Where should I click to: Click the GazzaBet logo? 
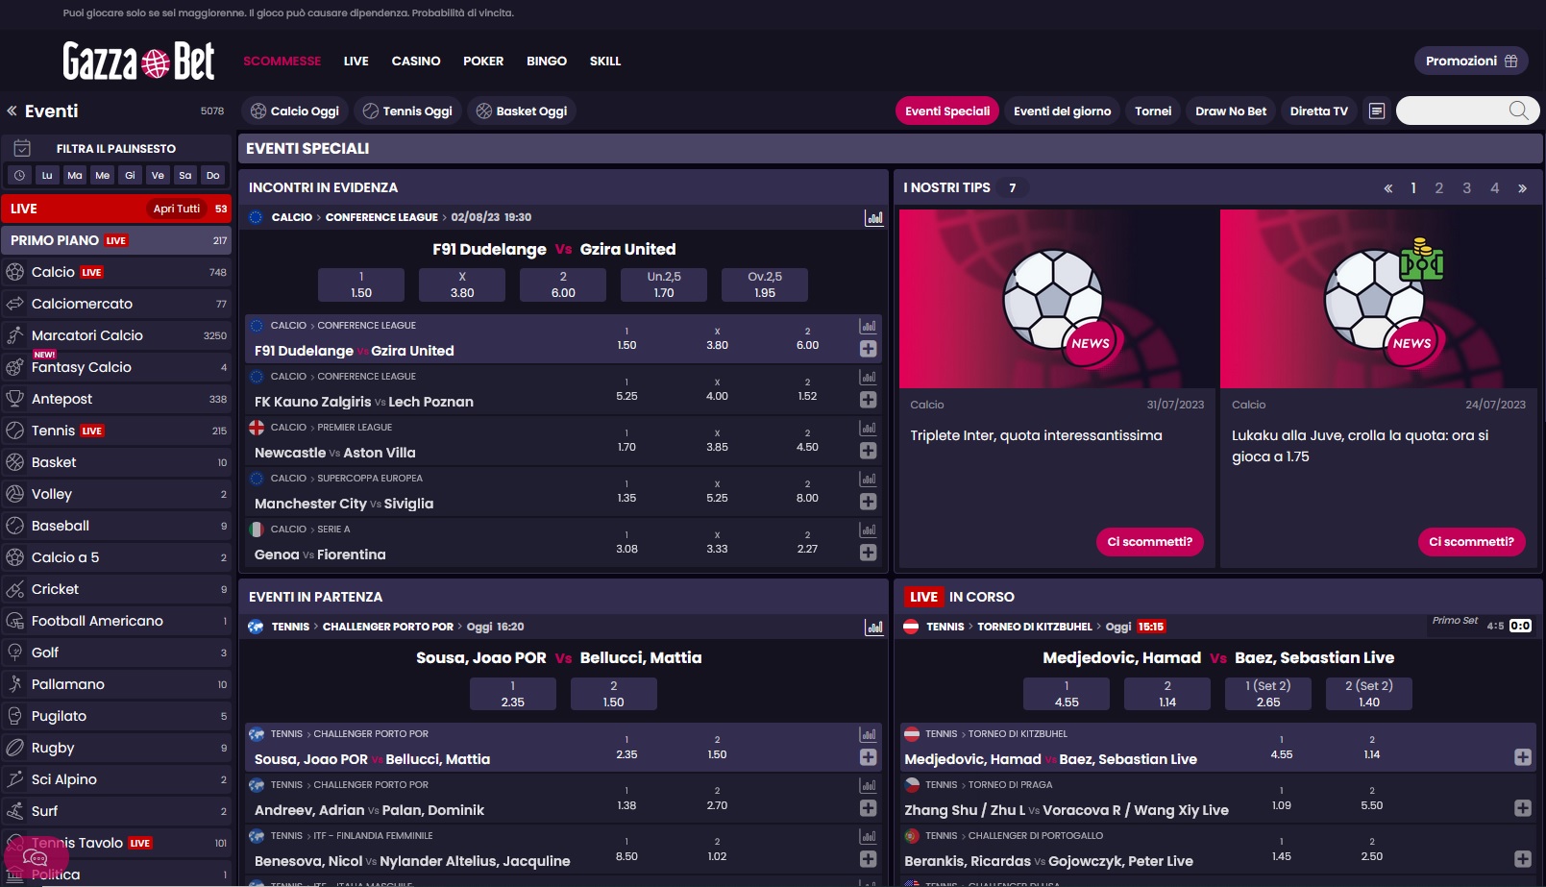click(138, 62)
